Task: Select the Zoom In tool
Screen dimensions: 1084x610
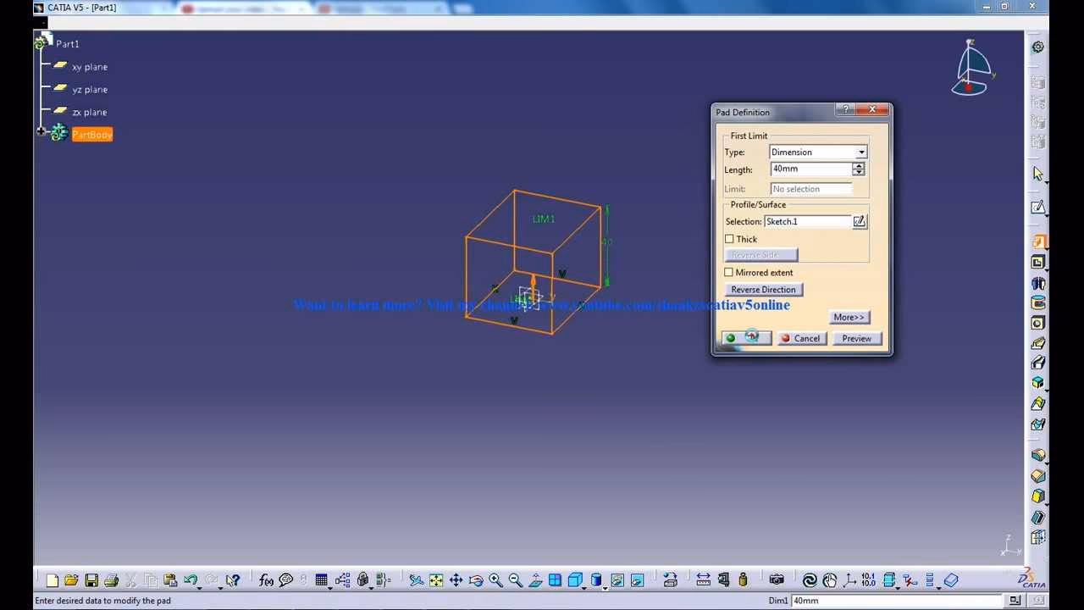Action: 495,581
